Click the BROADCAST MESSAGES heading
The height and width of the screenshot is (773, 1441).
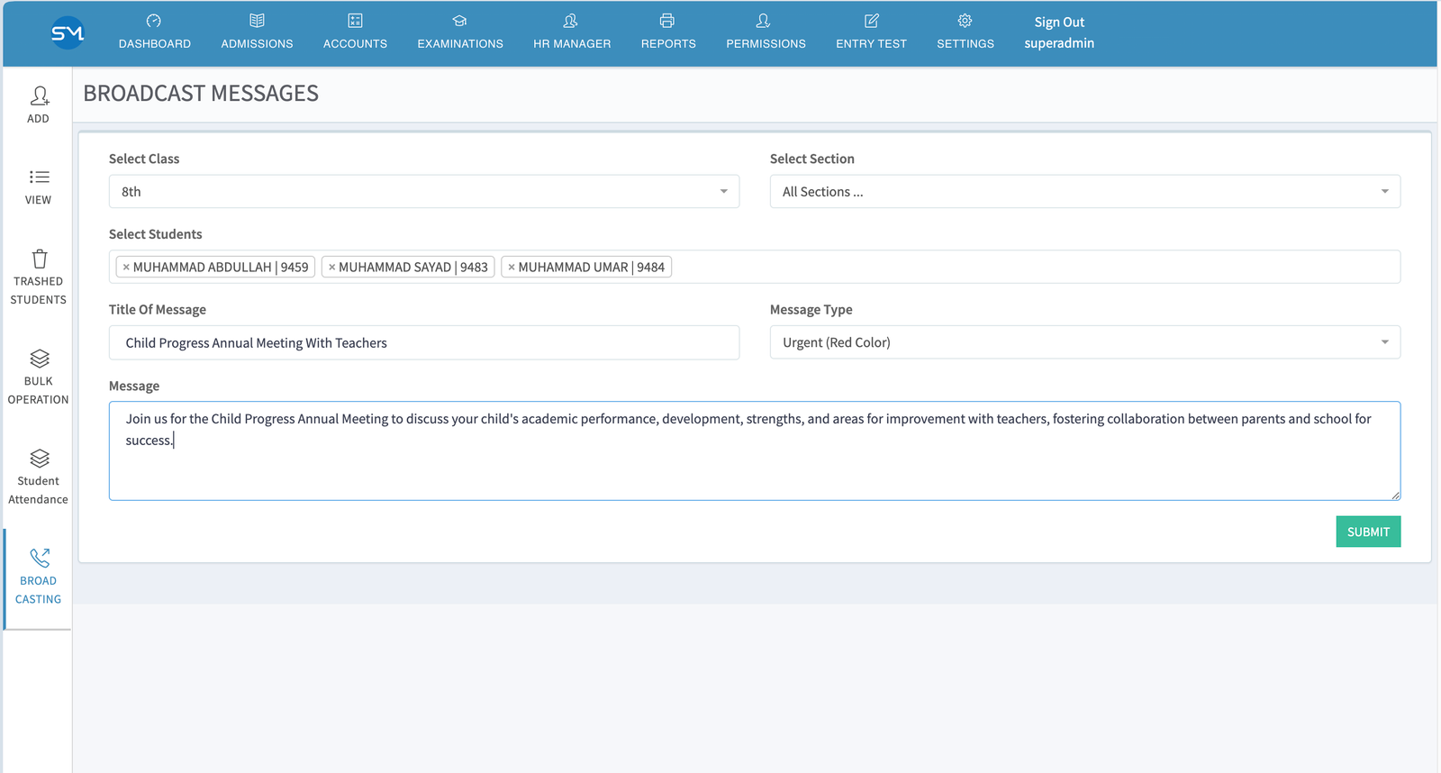[x=201, y=94]
